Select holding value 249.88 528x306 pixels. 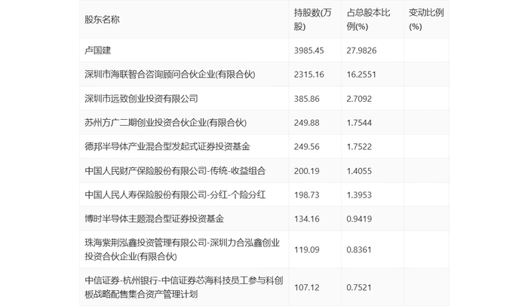pos(306,123)
